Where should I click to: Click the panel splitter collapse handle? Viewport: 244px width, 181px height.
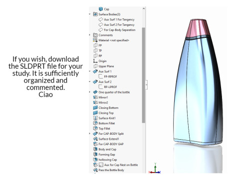(146, 85)
